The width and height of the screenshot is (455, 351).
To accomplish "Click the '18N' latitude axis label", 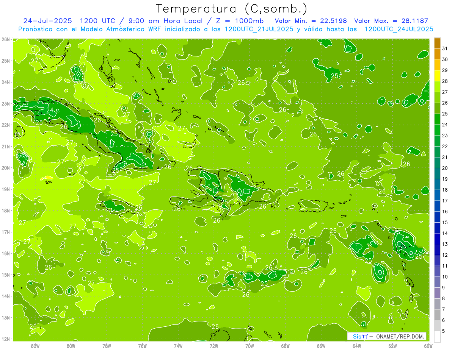I will point(6,211).
